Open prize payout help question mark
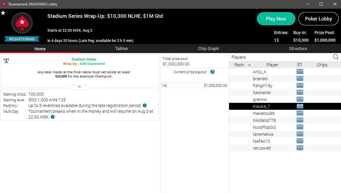The width and height of the screenshot is (341, 193). click(212, 72)
